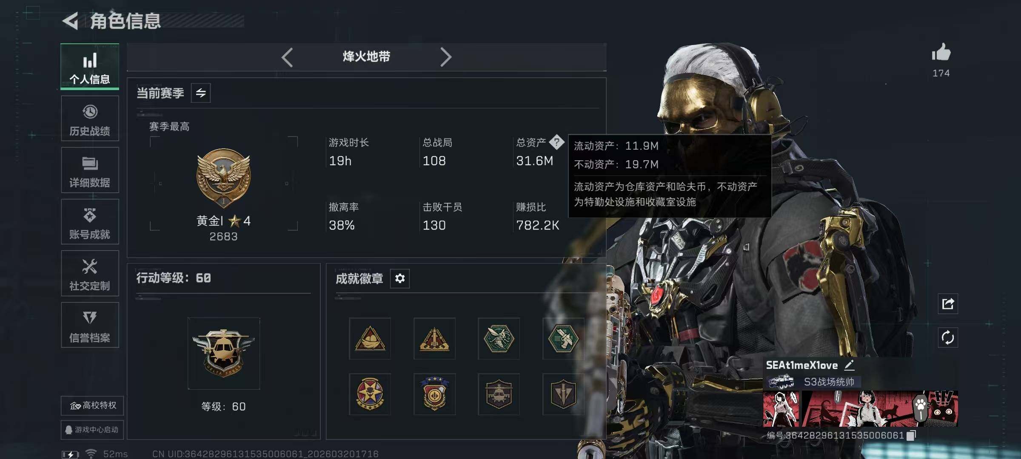Select the helicopter achievement badge
The width and height of the screenshot is (1021, 459).
[x=499, y=394]
